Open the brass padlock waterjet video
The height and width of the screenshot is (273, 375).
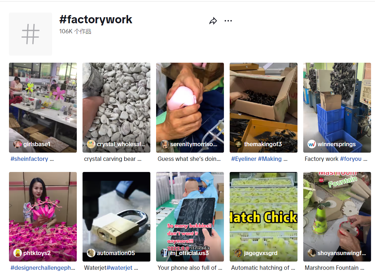pyautogui.click(x=117, y=217)
